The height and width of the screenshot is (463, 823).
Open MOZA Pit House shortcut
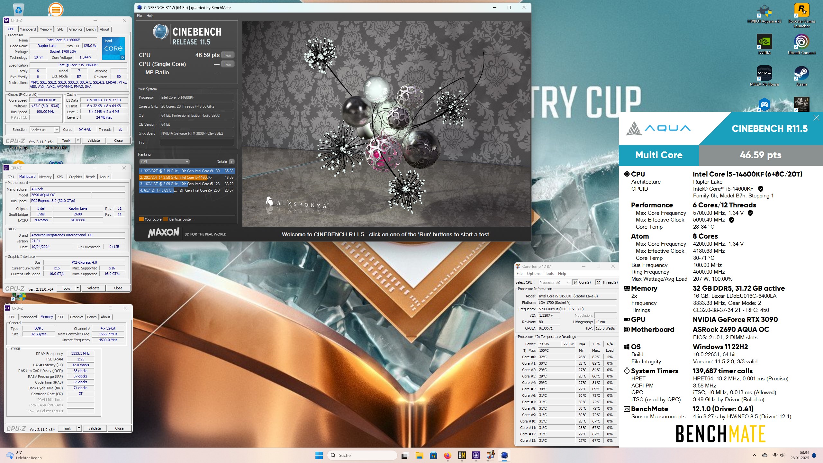[764, 76]
